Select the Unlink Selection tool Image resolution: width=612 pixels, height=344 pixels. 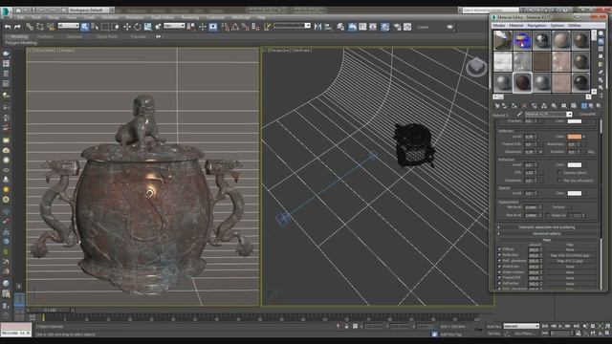[x=40, y=27]
